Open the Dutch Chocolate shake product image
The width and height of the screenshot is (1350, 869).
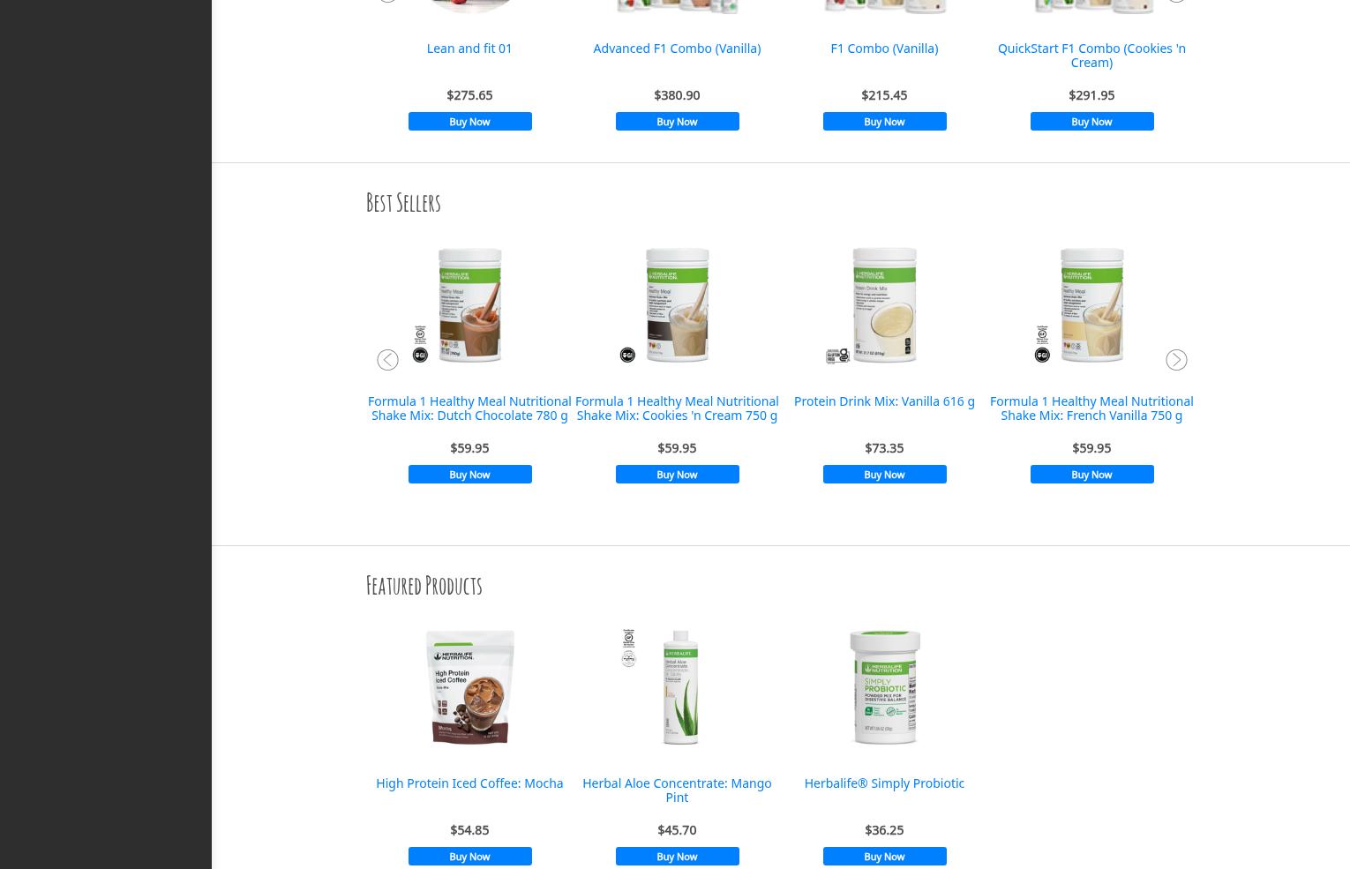469,305
